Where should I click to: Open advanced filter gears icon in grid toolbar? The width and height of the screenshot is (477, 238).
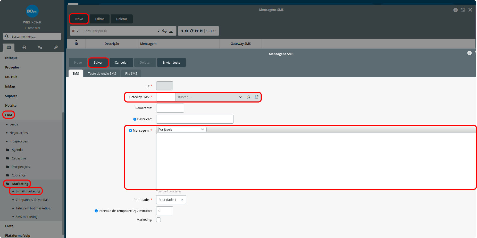coord(164,31)
